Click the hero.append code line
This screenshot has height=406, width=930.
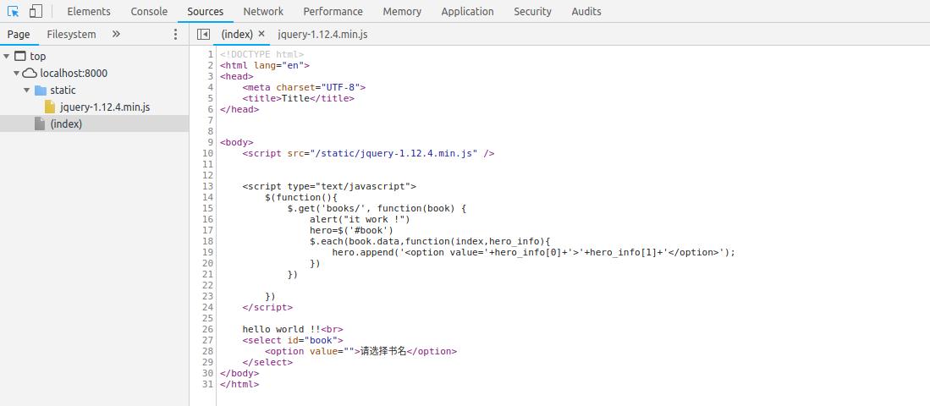pos(533,252)
